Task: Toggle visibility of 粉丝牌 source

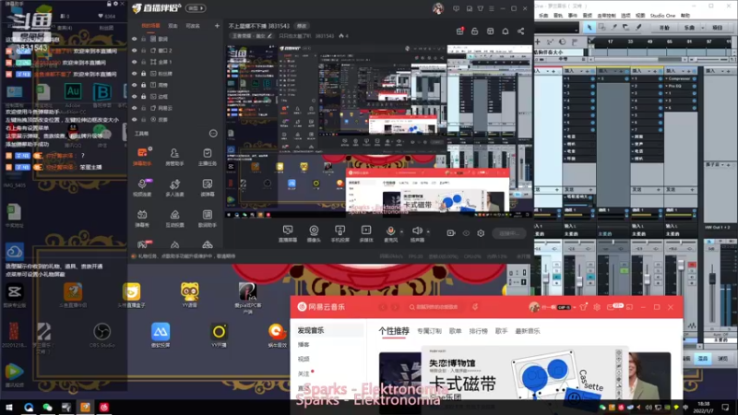Action: coord(134,74)
